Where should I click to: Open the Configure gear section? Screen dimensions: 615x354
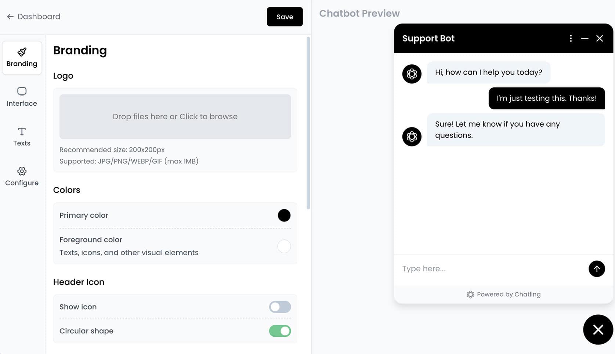[x=22, y=177]
